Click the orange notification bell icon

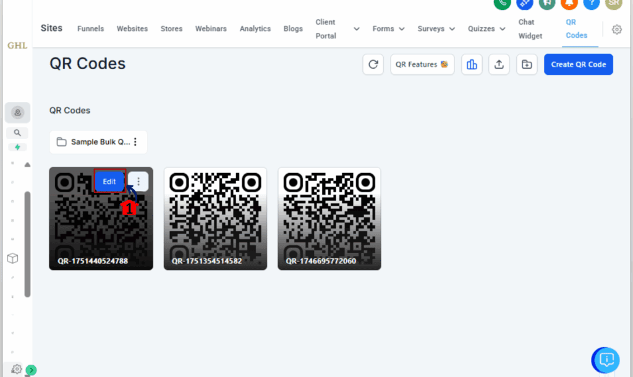(x=569, y=3)
